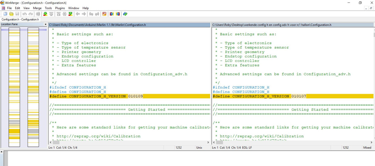The width and height of the screenshot is (375, 166).
Task: Click version value 010109 in the left pane
Action: coord(135,96)
